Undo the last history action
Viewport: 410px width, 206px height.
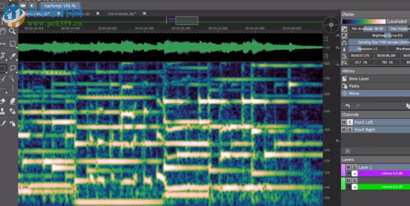[348, 106]
